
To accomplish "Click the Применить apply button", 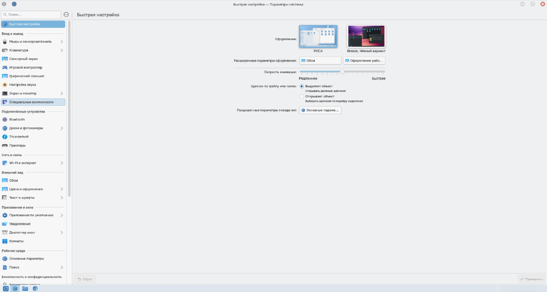I will [x=531, y=279].
